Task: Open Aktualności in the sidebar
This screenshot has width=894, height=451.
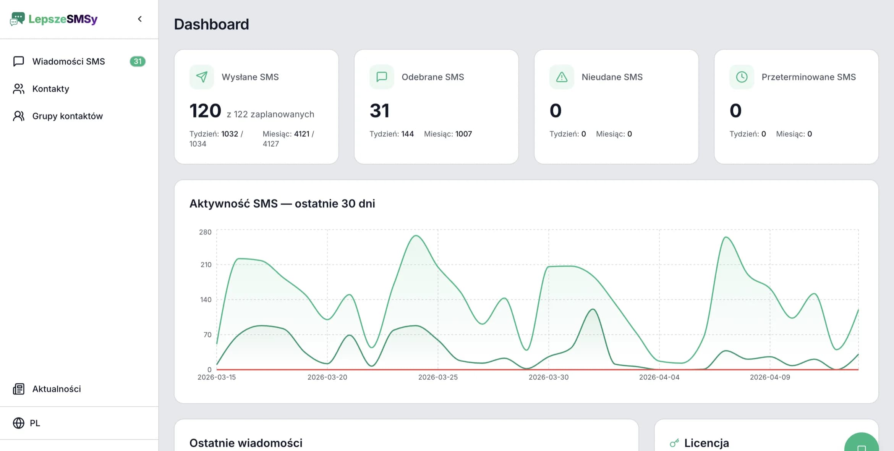Action: 79,389
